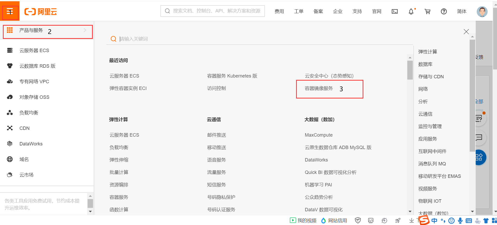497x225 pixels.
Task: Click the product list scrollbar thumb
Action: tap(410, 70)
